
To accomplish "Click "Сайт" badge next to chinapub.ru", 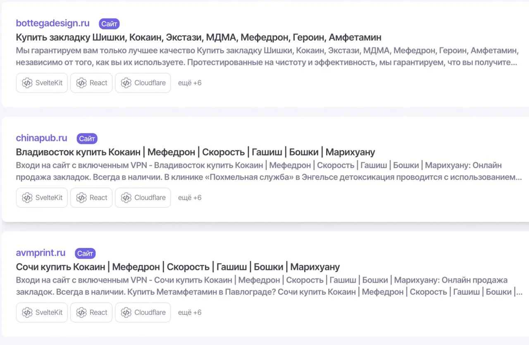I will tap(87, 138).
